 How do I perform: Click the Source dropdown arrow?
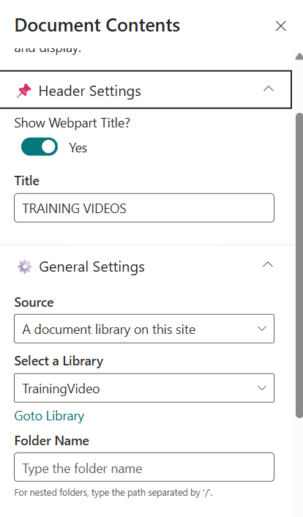pos(262,329)
